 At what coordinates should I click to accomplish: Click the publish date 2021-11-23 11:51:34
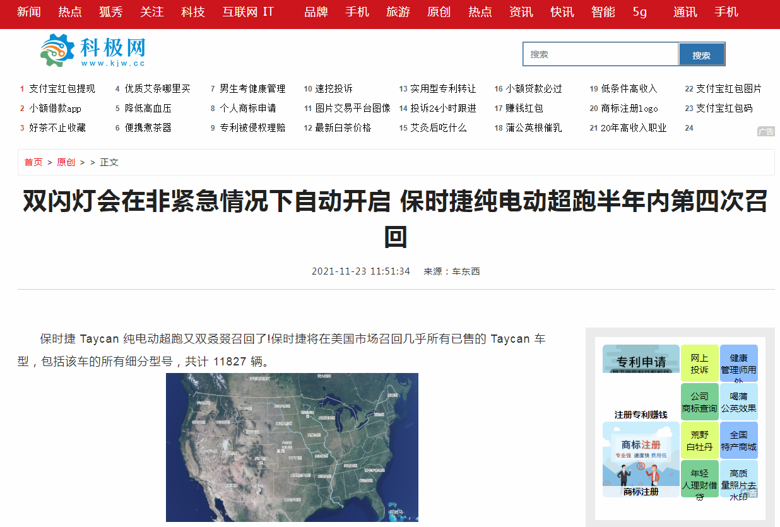coord(361,271)
